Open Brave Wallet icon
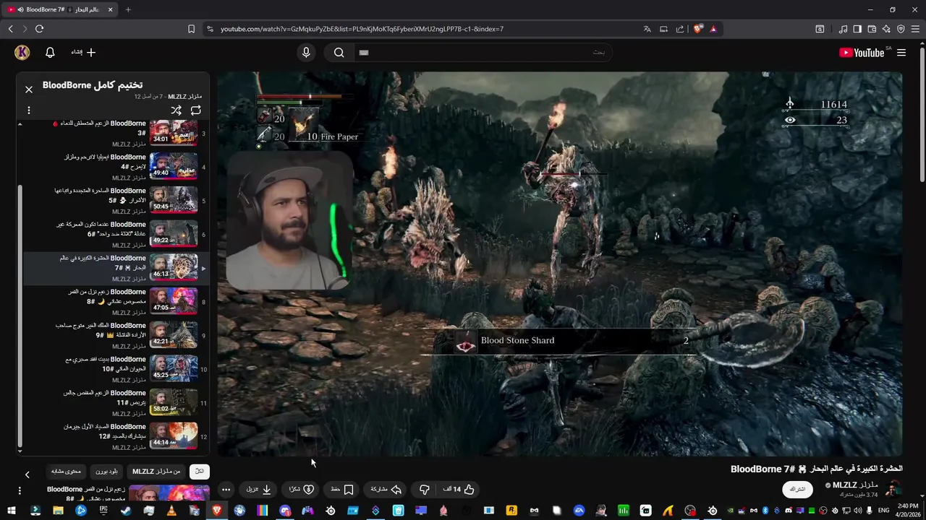The height and width of the screenshot is (520, 926). pyautogui.click(x=872, y=29)
